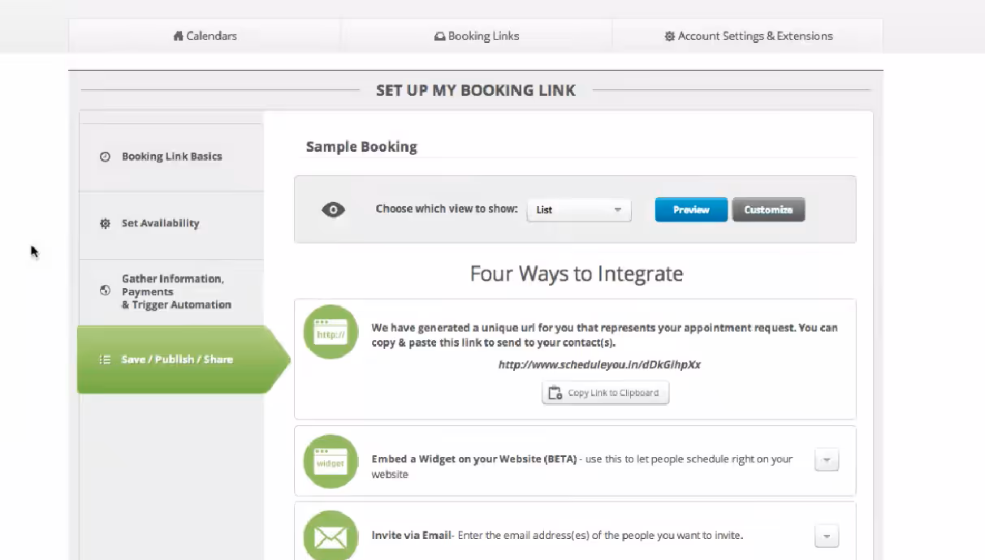The image size is (985, 560).
Task: Click the eye preview icon near view chooser
Action: pyautogui.click(x=332, y=209)
